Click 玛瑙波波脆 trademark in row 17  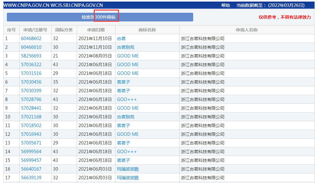coord(128,178)
